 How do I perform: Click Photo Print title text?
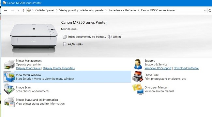(151, 75)
